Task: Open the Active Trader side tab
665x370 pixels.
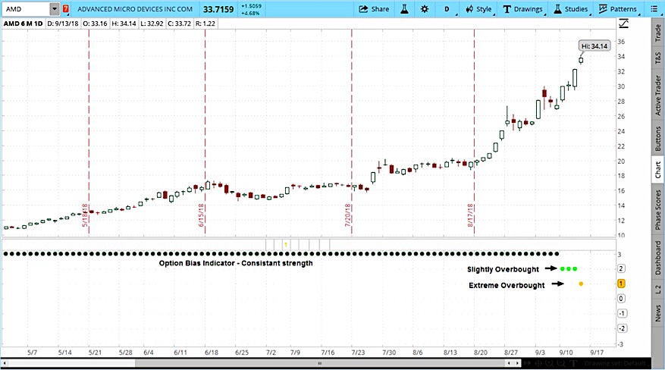Action: (x=657, y=96)
